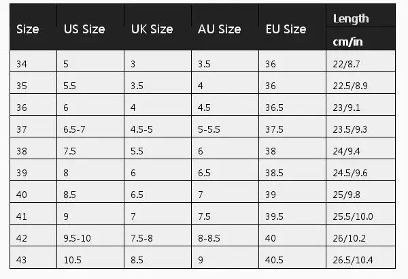Click US size 6.5-7 cell
This screenshot has height=279, width=408.
tap(90, 127)
